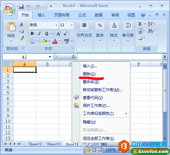Switch to the Sheet2 tab

35,144
